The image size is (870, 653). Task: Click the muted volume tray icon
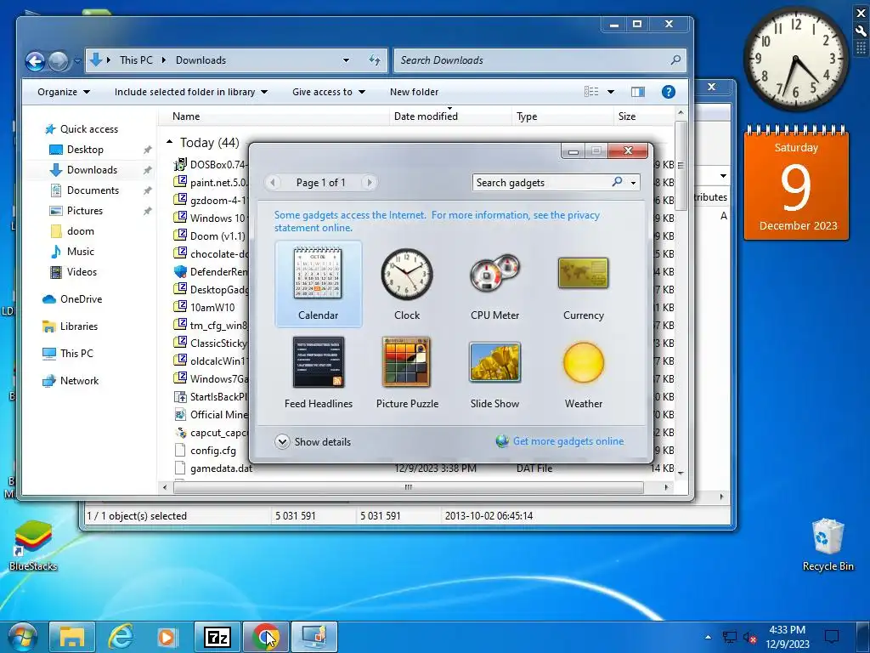tap(749, 638)
